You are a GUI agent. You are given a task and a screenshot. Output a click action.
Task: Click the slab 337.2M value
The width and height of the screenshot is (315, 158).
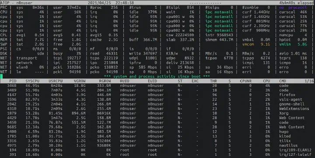180,40
